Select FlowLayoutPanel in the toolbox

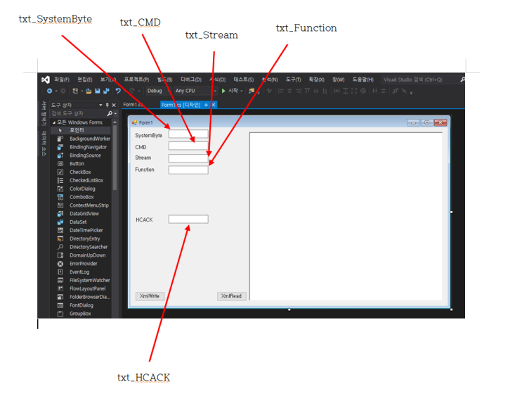(x=81, y=288)
